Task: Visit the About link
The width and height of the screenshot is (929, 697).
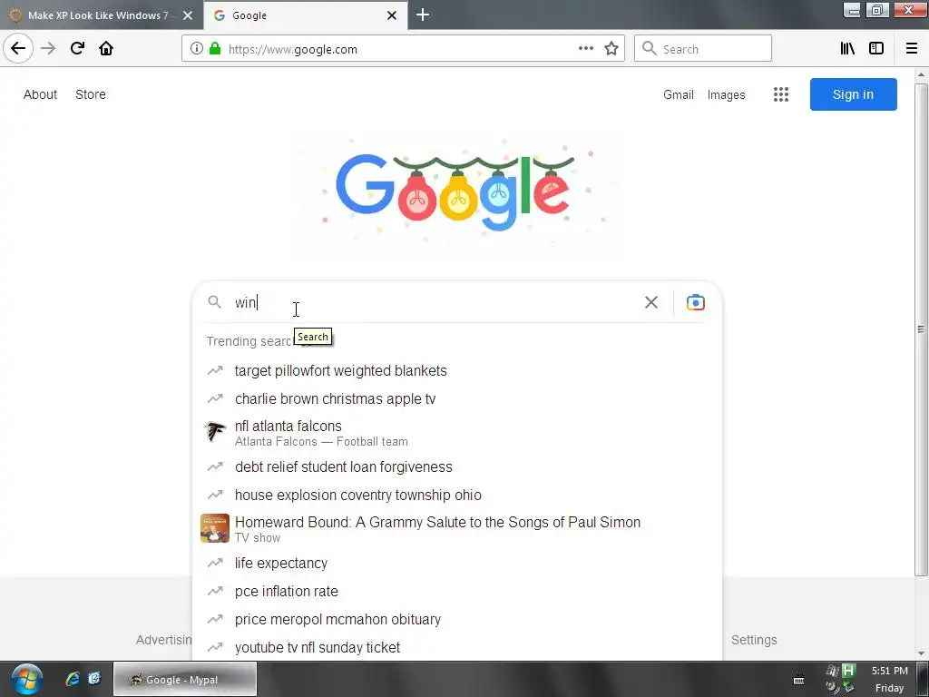Action: 40,94
